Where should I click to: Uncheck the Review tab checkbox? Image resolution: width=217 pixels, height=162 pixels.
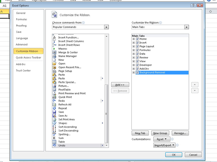click(x=137, y=58)
